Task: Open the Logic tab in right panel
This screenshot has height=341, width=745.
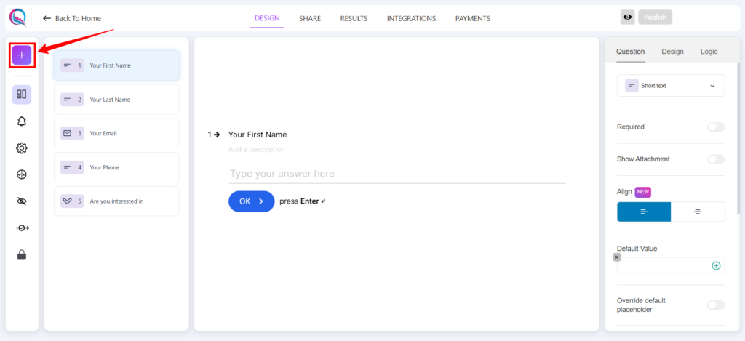Action: (x=709, y=52)
